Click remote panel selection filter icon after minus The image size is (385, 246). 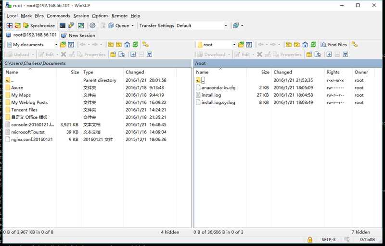[346, 54]
